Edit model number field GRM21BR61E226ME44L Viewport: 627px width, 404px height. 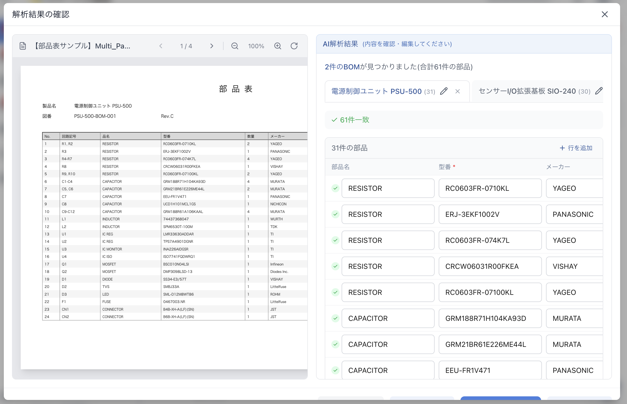490,344
